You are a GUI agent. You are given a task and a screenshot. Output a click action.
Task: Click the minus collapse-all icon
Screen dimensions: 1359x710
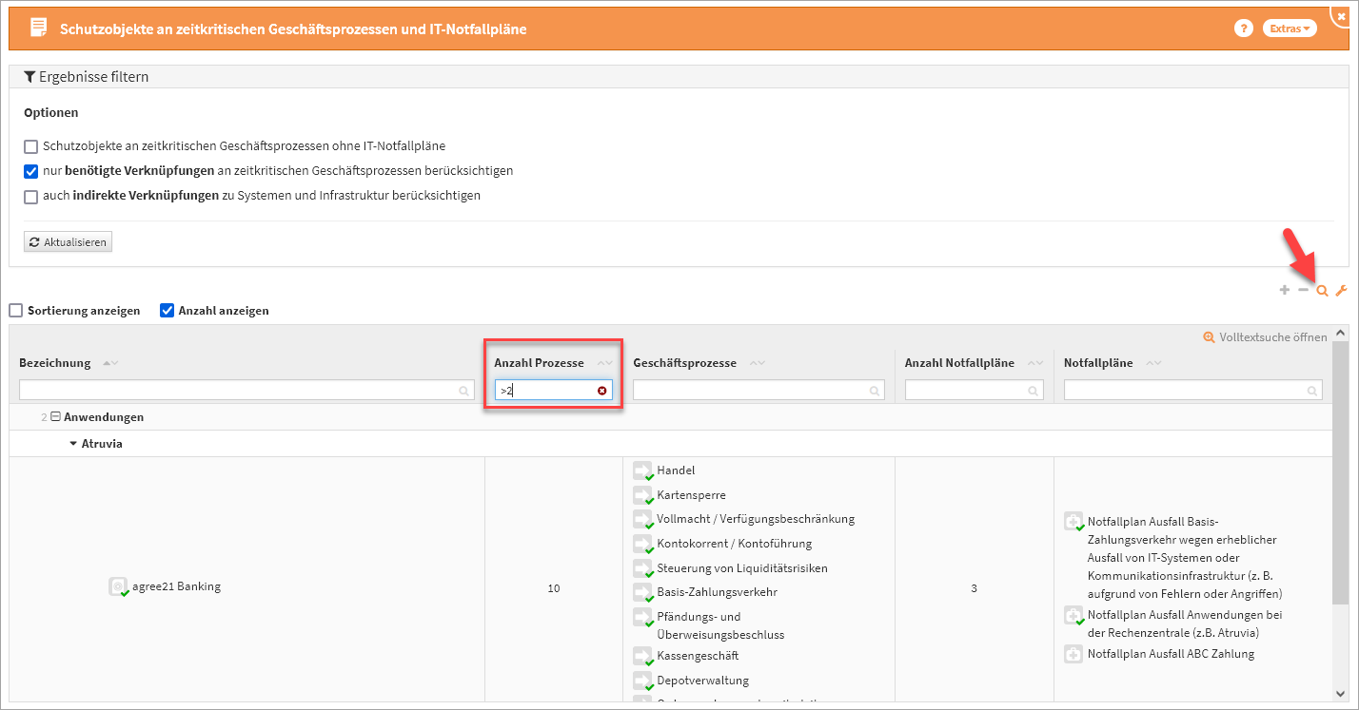tap(1303, 291)
